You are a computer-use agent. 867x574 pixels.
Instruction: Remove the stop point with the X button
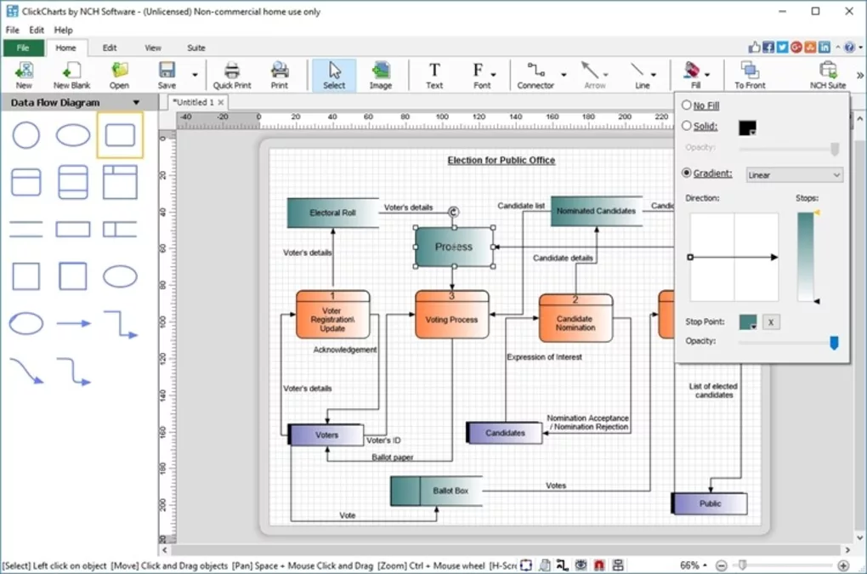pos(769,321)
